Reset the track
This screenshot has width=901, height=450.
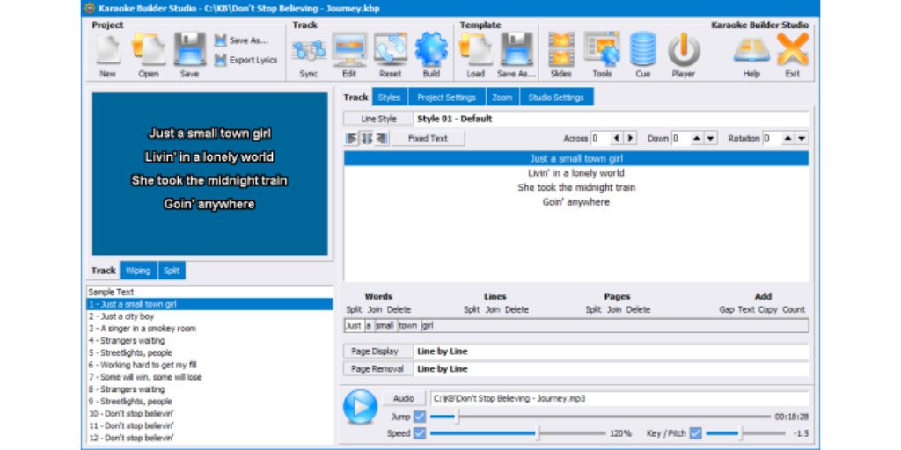click(x=390, y=56)
